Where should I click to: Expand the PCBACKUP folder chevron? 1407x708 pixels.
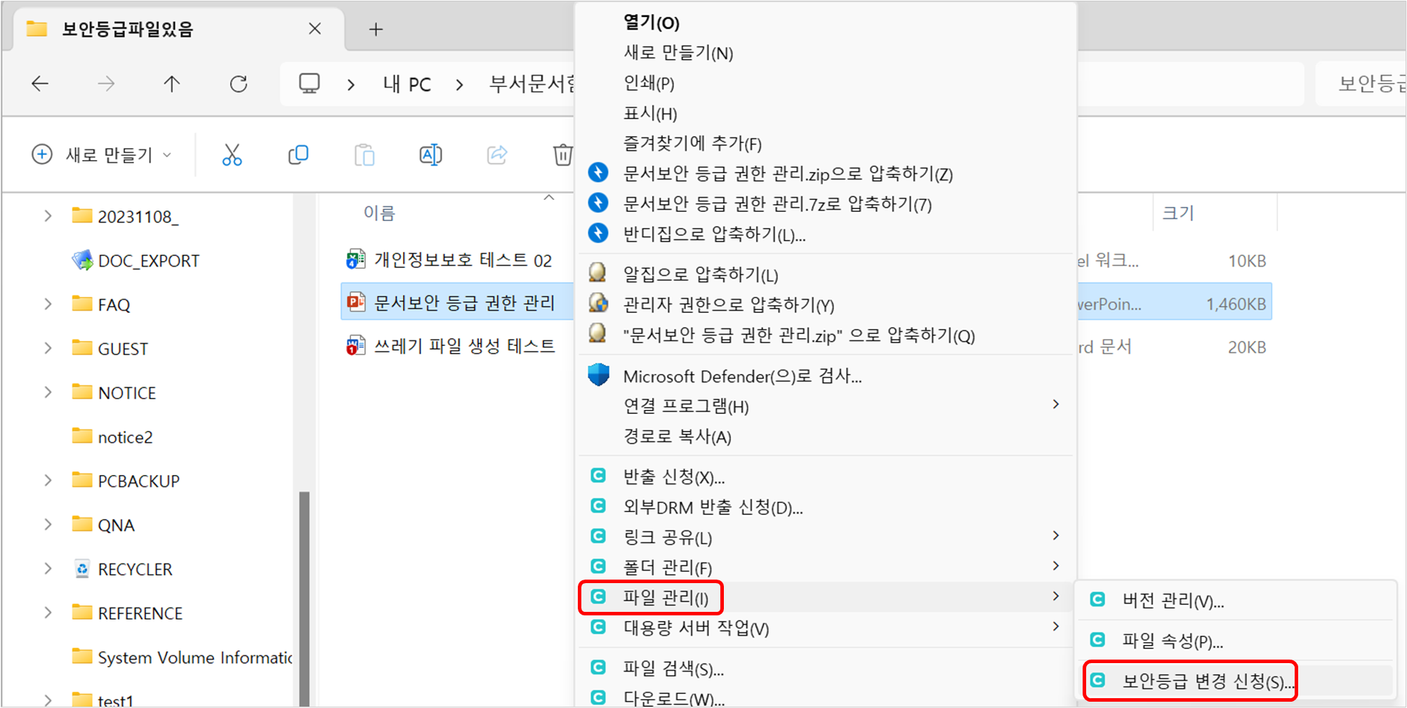pos(48,481)
